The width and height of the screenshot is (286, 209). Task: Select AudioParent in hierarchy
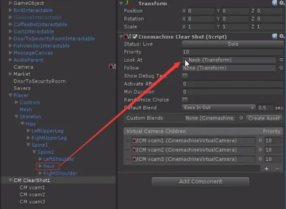[x=28, y=60]
